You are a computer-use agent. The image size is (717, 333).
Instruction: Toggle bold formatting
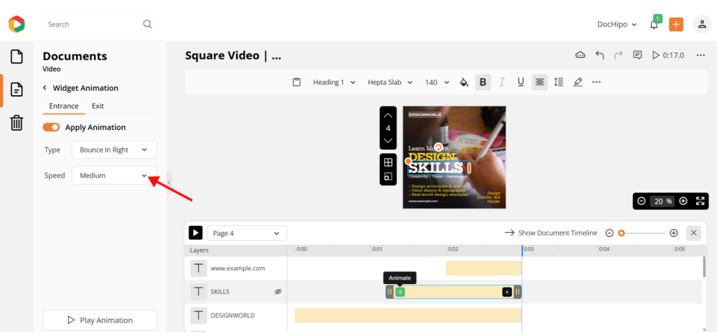click(x=483, y=83)
